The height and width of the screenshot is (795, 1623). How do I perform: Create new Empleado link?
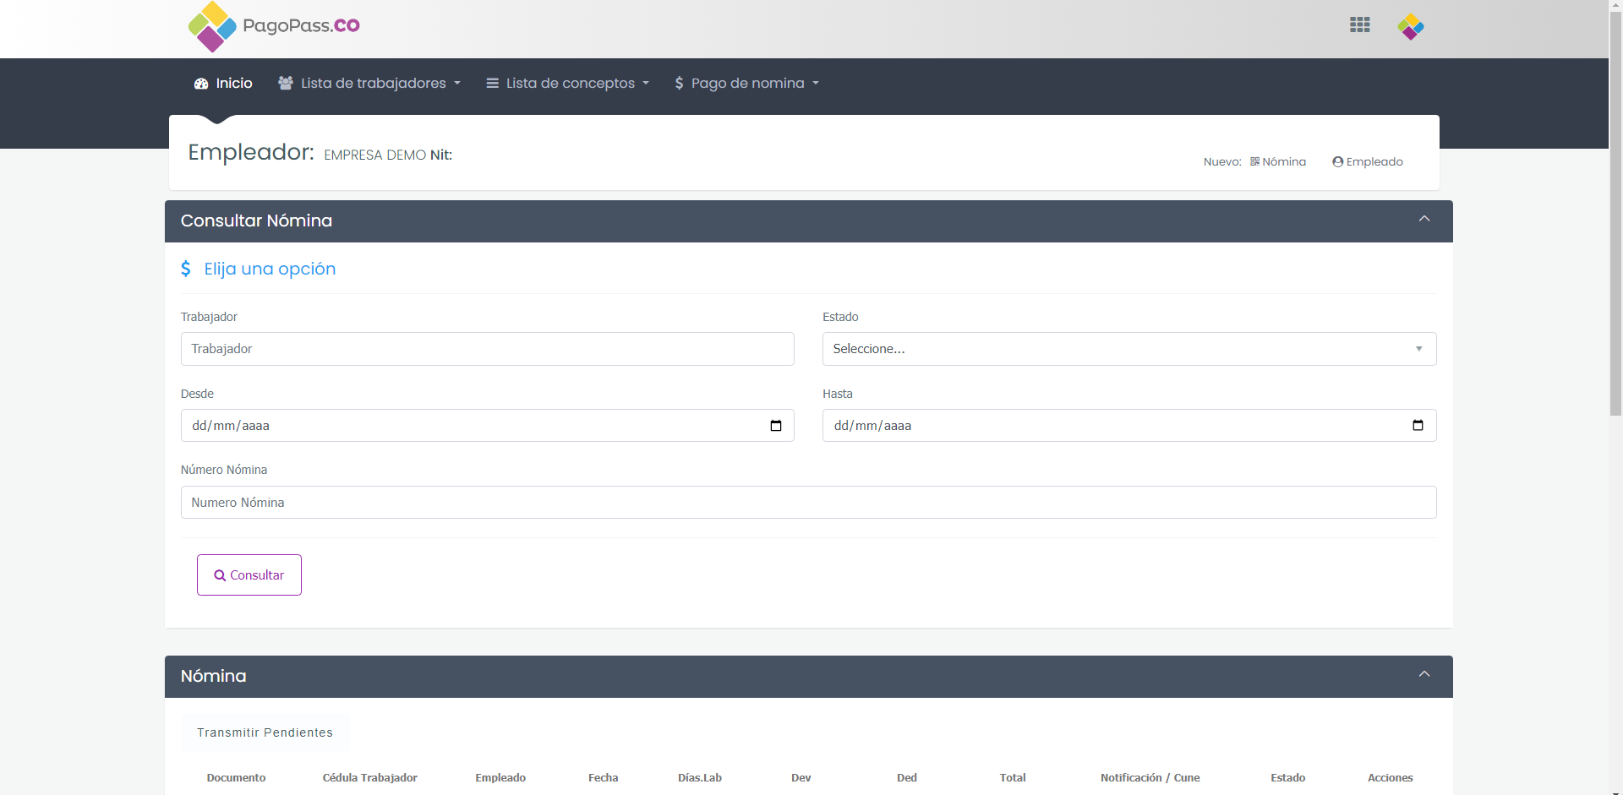(1367, 161)
